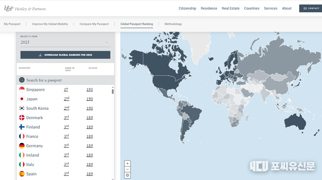Click the Finland flag icon
The width and height of the screenshot is (322, 180).
22,127
